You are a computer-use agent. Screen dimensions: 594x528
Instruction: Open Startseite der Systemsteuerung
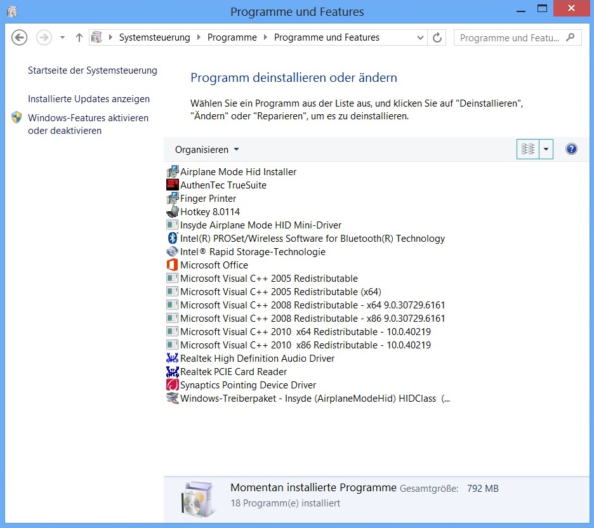(x=93, y=70)
